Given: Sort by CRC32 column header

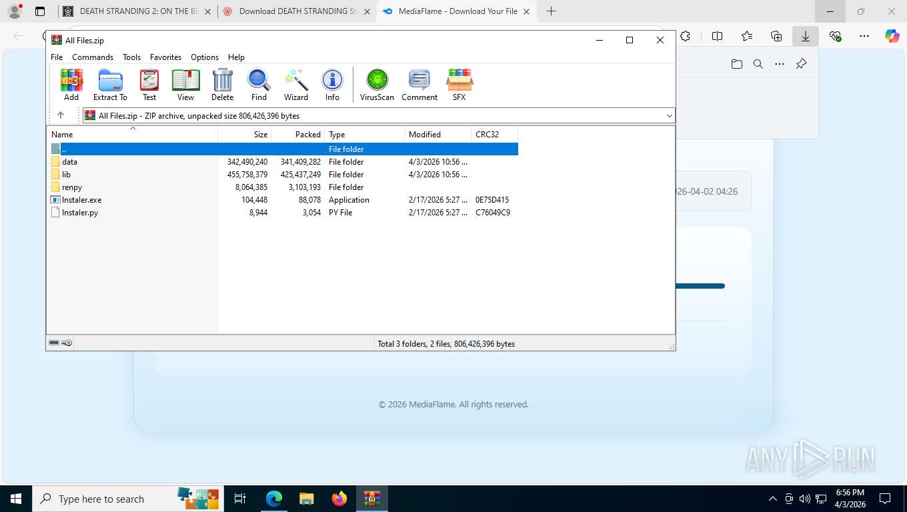Looking at the screenshot, I should pyautogui.click(x=495, y=134).
